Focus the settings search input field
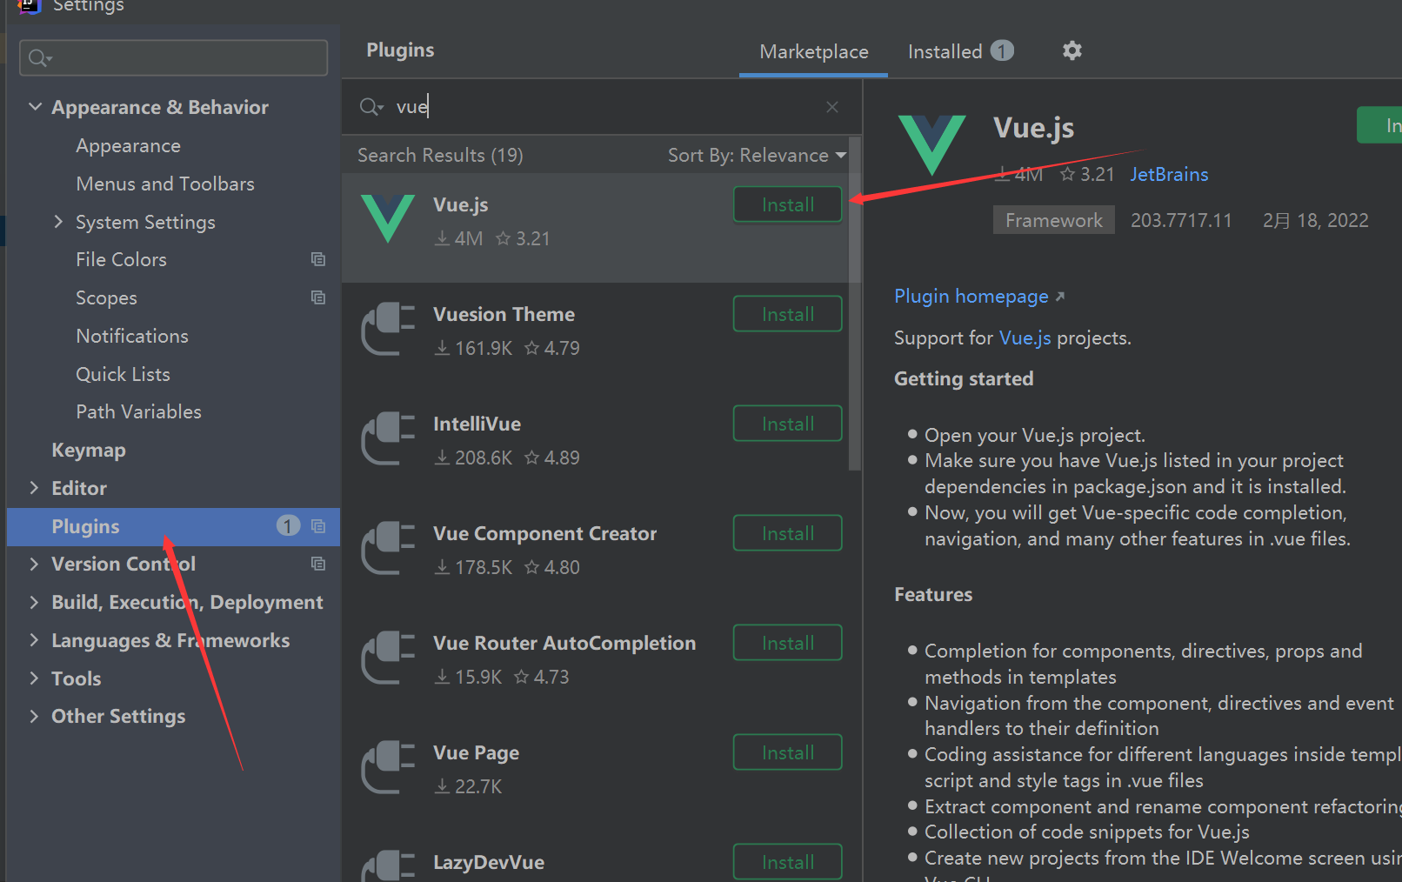This screenshot has width=1402, height=882. click(173, 57)
